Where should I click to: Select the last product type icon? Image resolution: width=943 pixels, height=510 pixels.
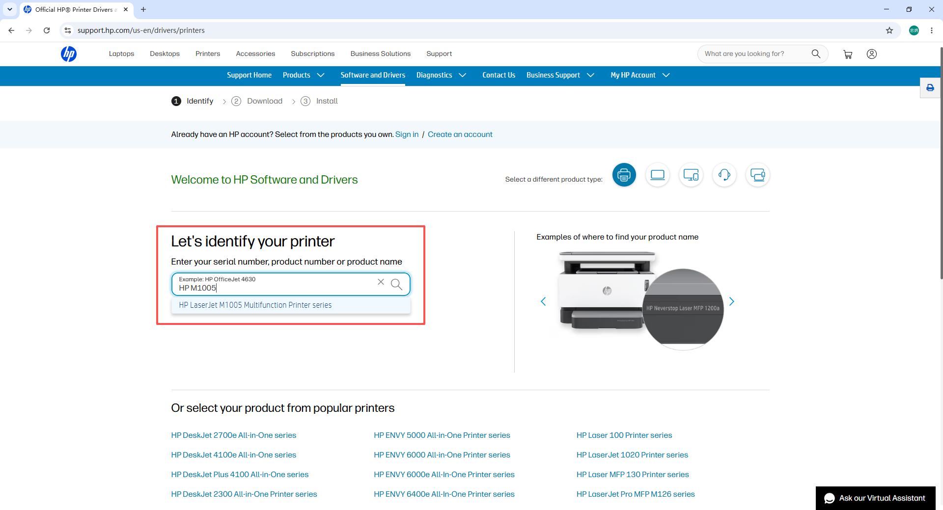(758, 175)
